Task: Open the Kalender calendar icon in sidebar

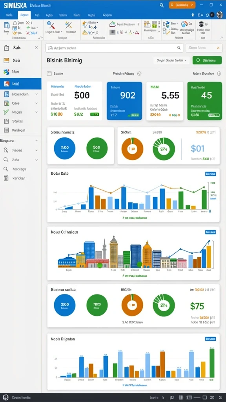Action: click(x=6, y=178)
